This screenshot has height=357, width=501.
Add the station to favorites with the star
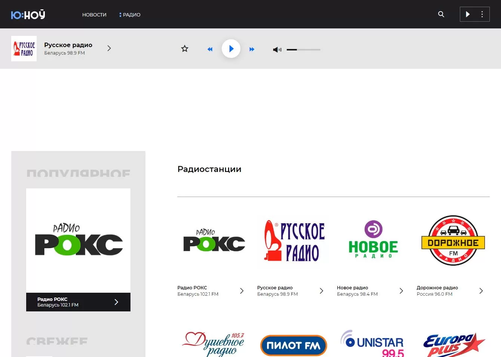(x=185, y=49)
